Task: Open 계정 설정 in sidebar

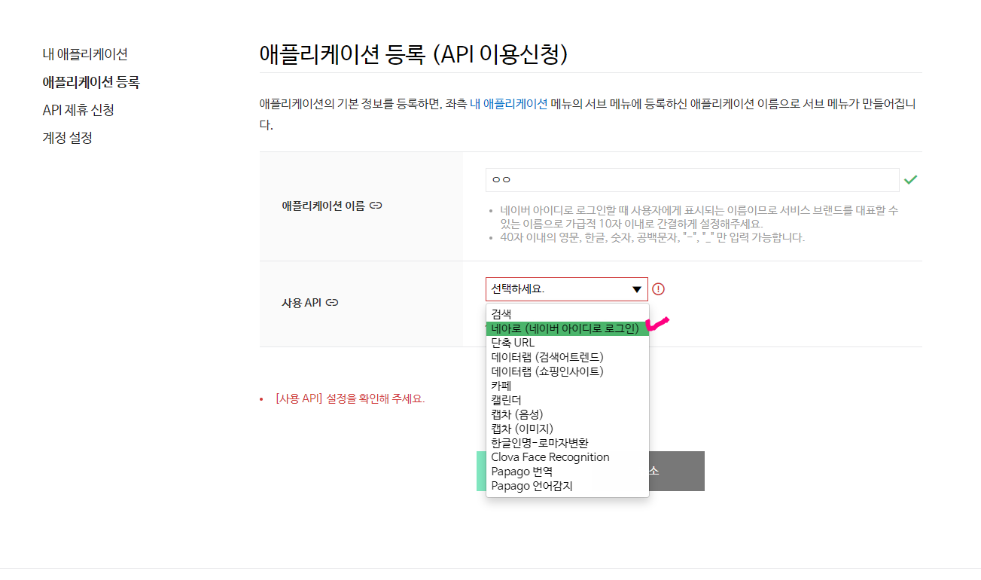Action: click(67, 138)
